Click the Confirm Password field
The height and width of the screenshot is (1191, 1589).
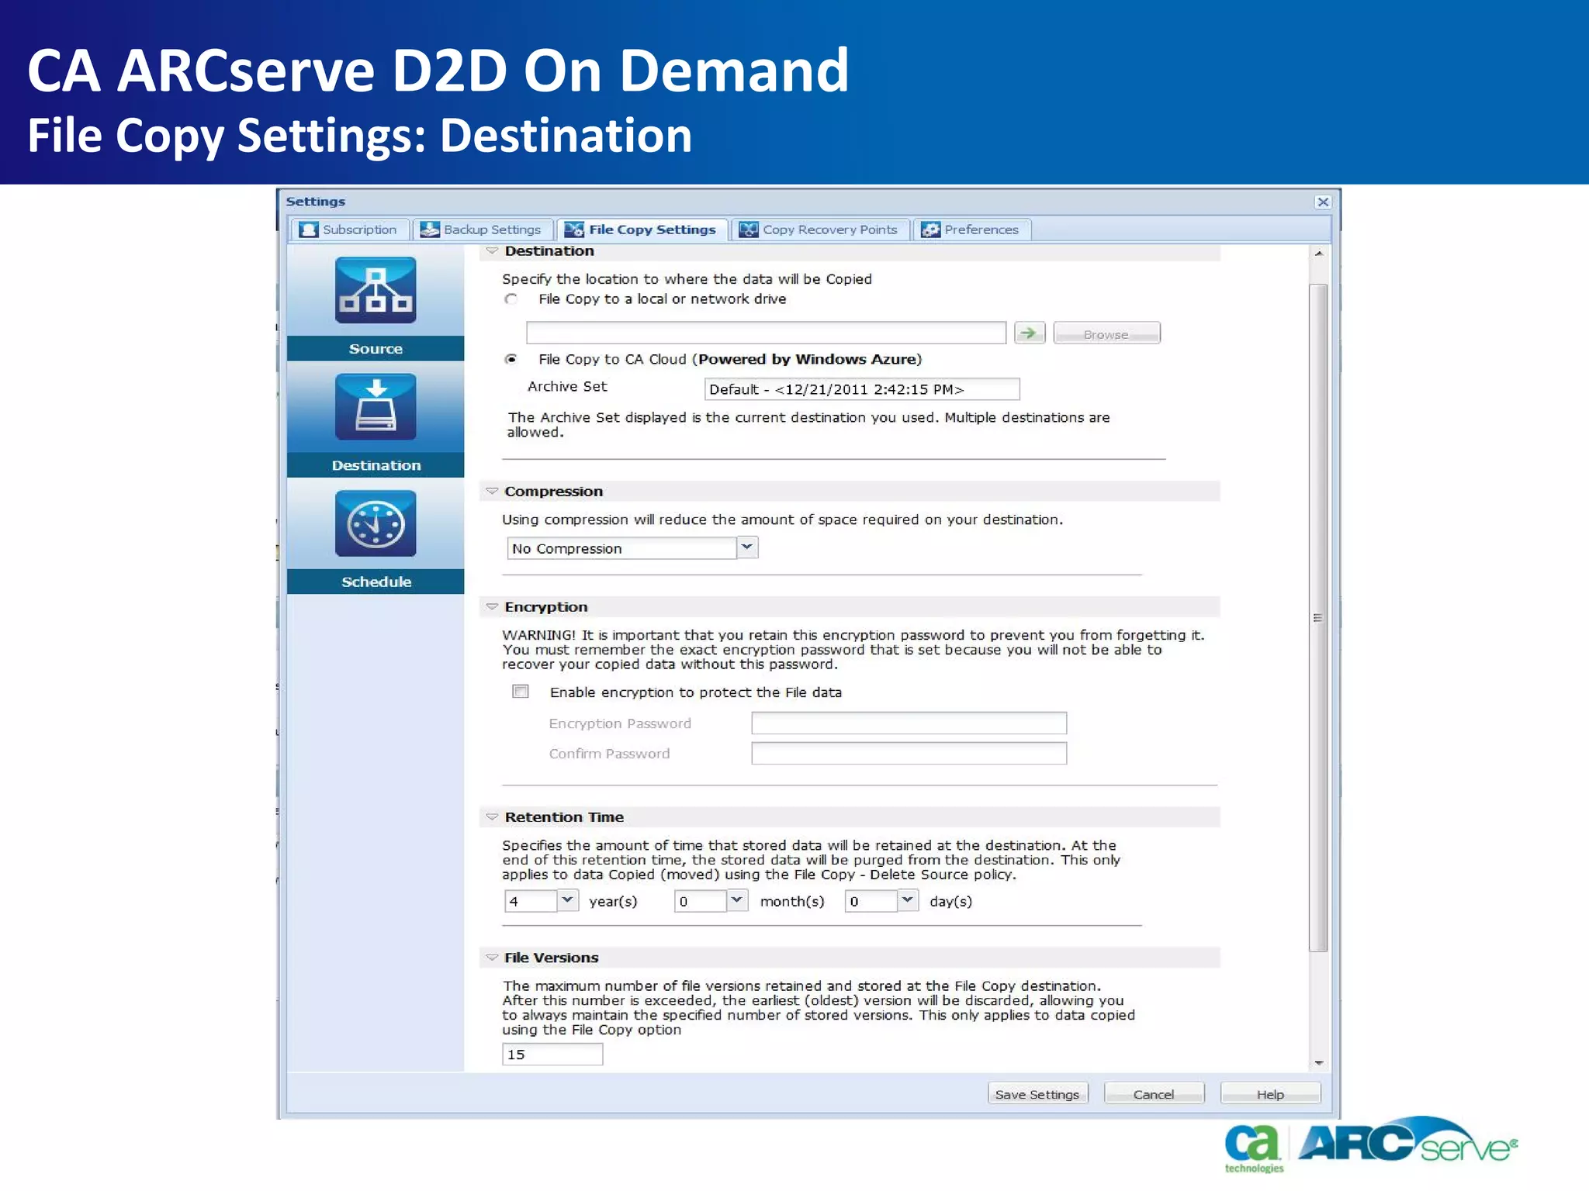pyautogui.click(x=909, y=753)
